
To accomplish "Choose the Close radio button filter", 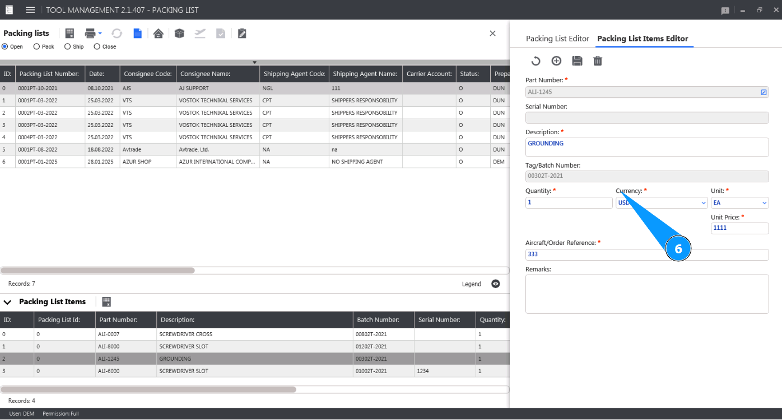I will coord(97,47).
